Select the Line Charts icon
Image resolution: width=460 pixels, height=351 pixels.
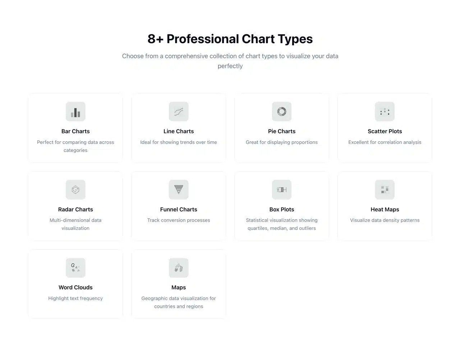(179, 111)
